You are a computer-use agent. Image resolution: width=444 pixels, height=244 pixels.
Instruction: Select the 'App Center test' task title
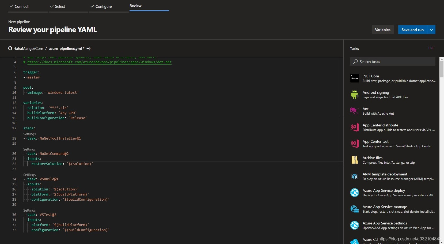pyautogui.click(x=375, y=141)
